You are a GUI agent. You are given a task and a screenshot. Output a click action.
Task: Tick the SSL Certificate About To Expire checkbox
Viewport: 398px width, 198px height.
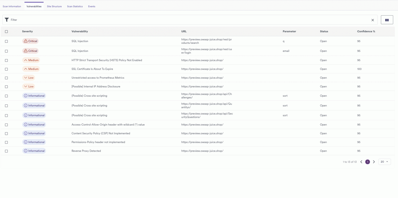6,69
